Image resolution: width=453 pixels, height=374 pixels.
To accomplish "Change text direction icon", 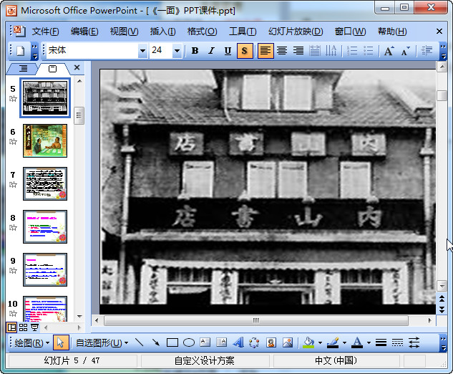I will 331,51.
